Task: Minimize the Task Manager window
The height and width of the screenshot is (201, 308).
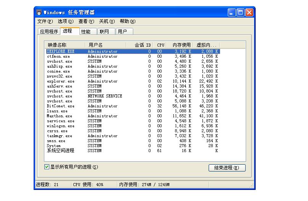Action: click(232, 12)
